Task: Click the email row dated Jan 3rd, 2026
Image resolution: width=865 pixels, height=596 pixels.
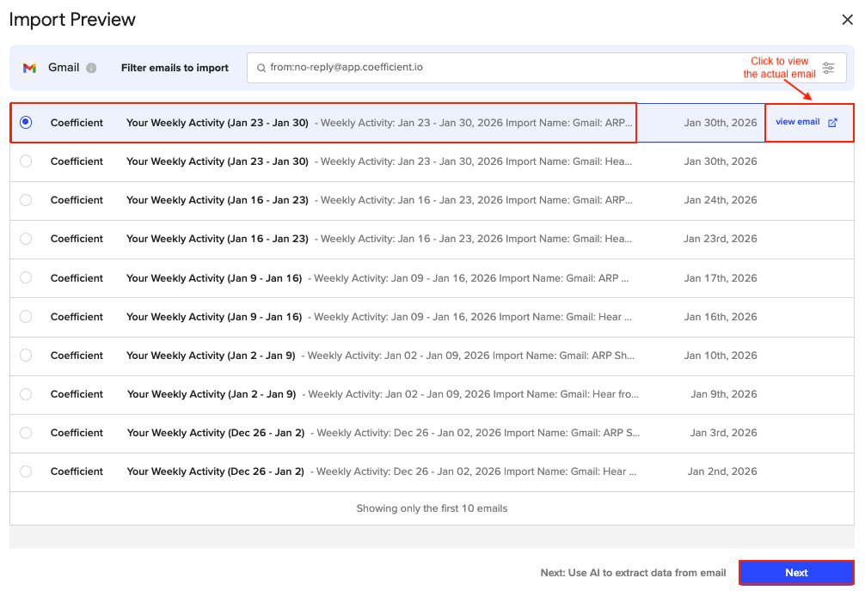Action: tap(387, 433)
